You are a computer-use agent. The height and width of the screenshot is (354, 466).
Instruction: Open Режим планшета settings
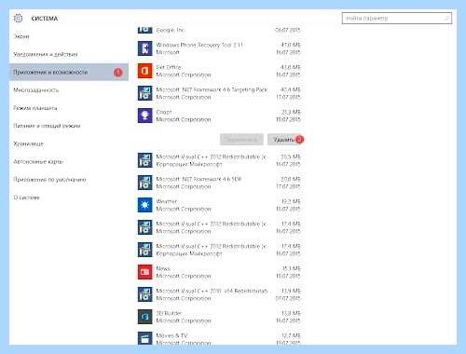tap(35, 108)
